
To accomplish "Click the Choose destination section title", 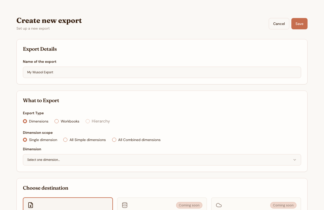I will (x=46, y=188).
